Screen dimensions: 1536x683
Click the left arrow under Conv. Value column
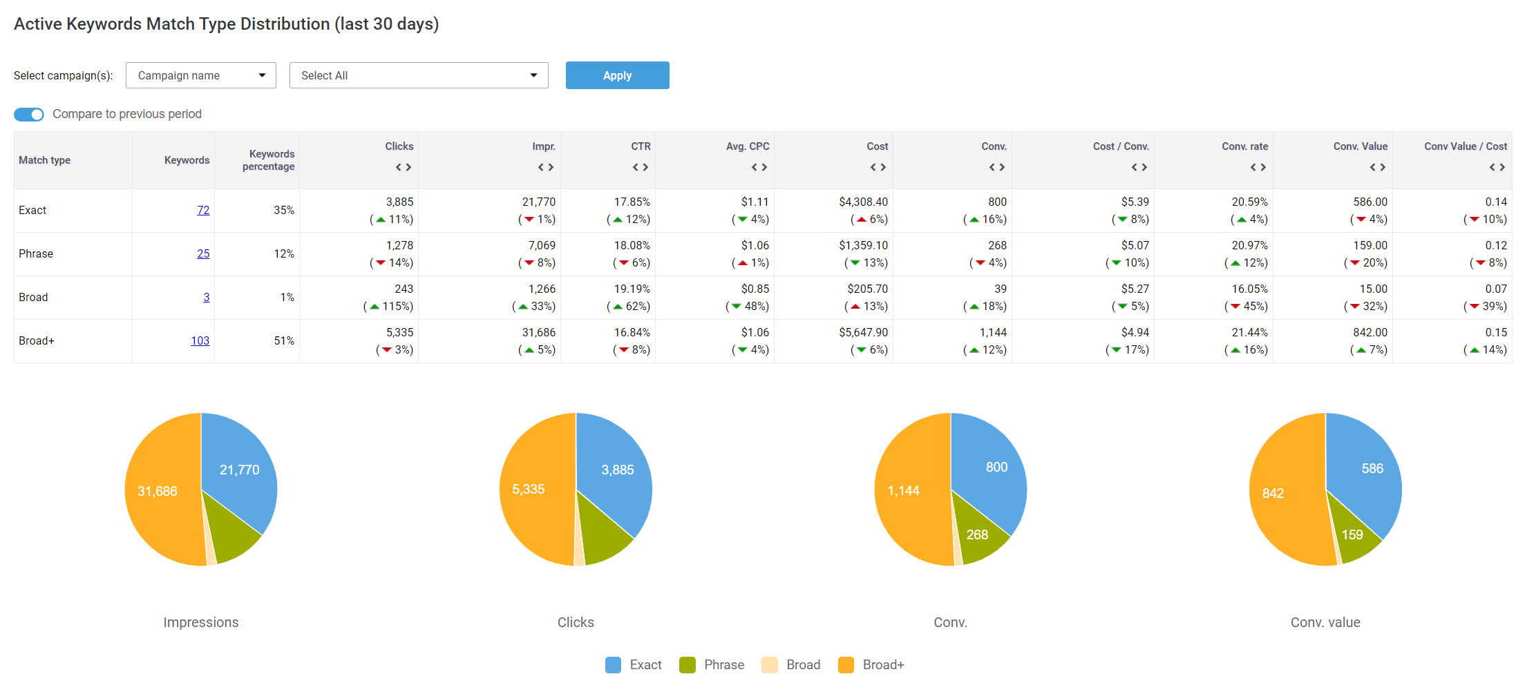click(x=1373, y=167)
